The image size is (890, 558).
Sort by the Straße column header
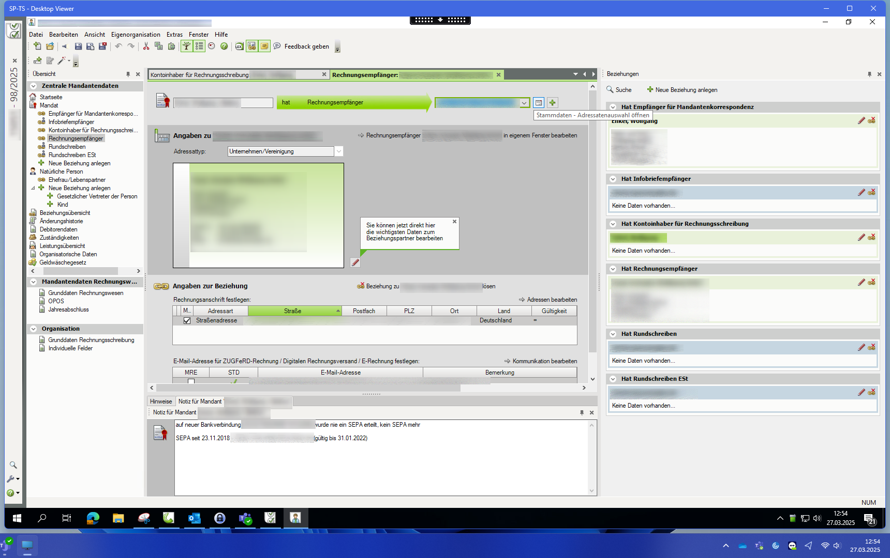pos(292,311)
